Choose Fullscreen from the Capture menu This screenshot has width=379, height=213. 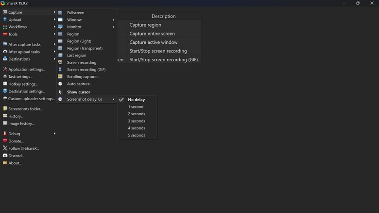(x=87, y=13)
